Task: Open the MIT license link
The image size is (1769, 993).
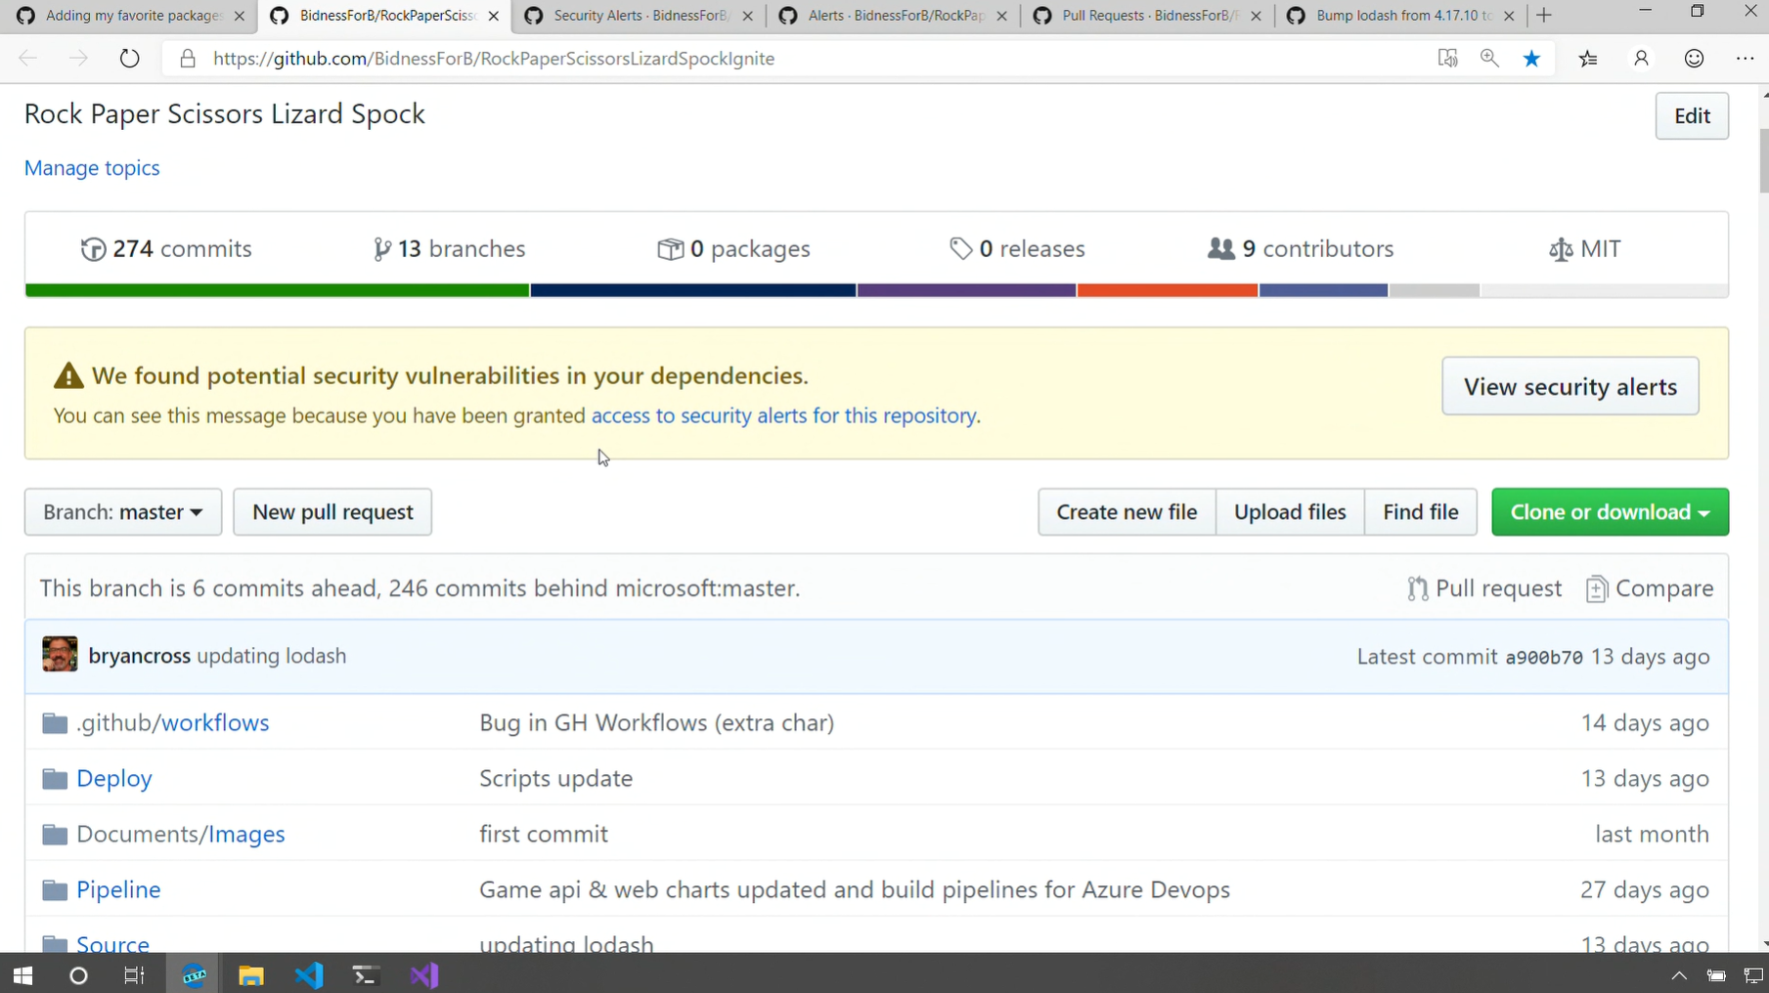Action: (x=1585, y=249)
